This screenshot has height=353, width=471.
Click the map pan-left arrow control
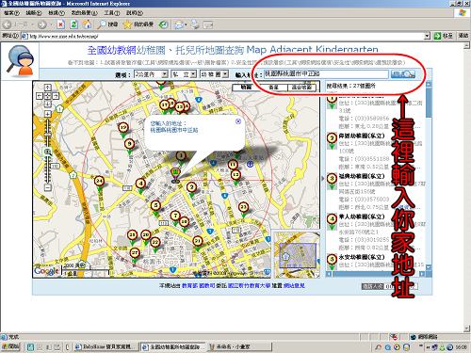click(40, 96)
